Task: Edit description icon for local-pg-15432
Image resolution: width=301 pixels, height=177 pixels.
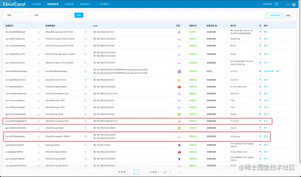Action: click(86, 145)
